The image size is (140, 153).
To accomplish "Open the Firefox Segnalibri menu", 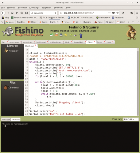I will 47,8.
